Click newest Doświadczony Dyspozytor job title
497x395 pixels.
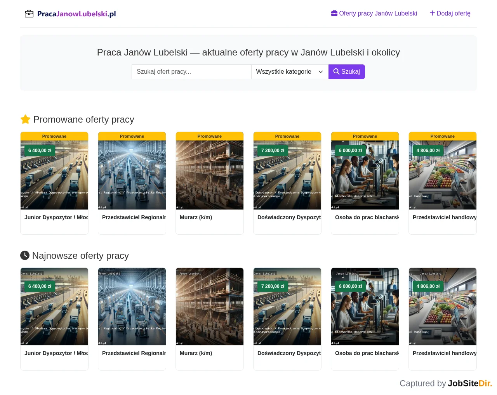[x=289, y=353]
